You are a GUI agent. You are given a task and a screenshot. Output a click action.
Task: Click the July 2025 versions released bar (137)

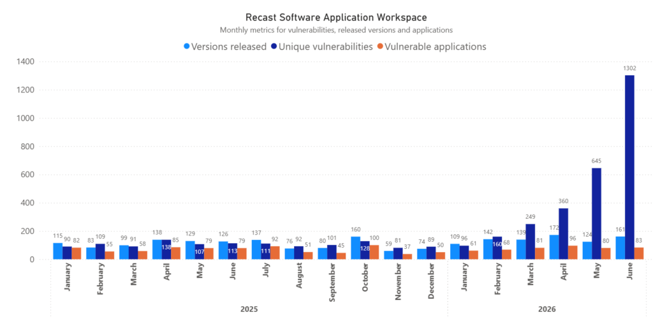[x=256, y=249]
